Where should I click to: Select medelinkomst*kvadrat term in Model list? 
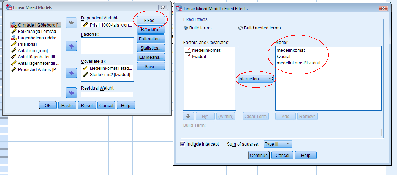[x=298, y=63]
